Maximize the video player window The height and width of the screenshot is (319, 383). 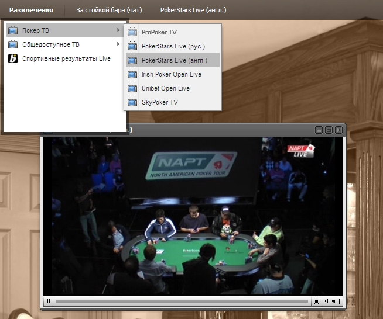[x=329, y=130]
